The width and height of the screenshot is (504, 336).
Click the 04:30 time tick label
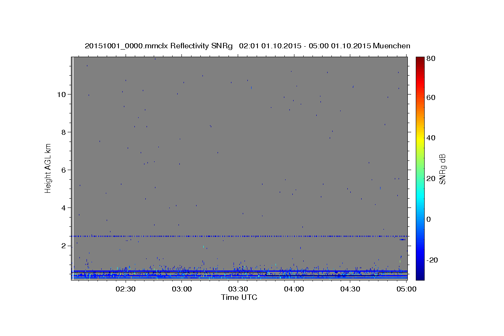point(350,289)
